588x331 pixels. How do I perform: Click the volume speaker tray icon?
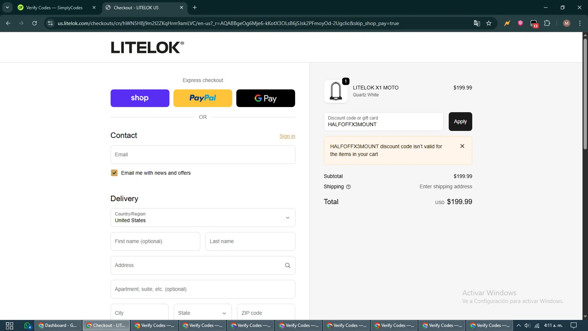(528, 326)
